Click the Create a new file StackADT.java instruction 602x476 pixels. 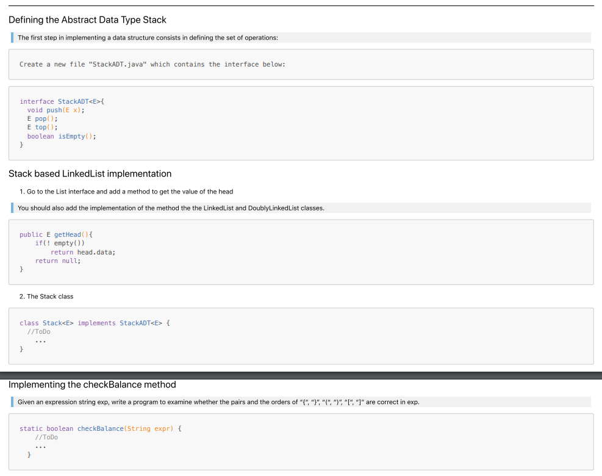152,64
